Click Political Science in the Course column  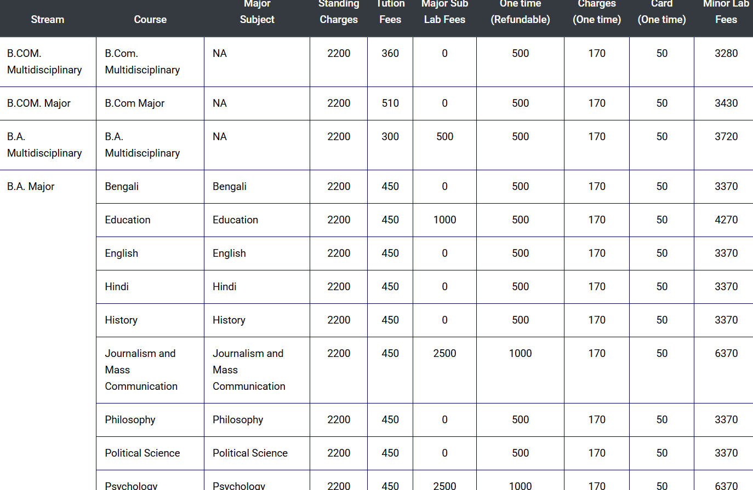tap(142, 453)
